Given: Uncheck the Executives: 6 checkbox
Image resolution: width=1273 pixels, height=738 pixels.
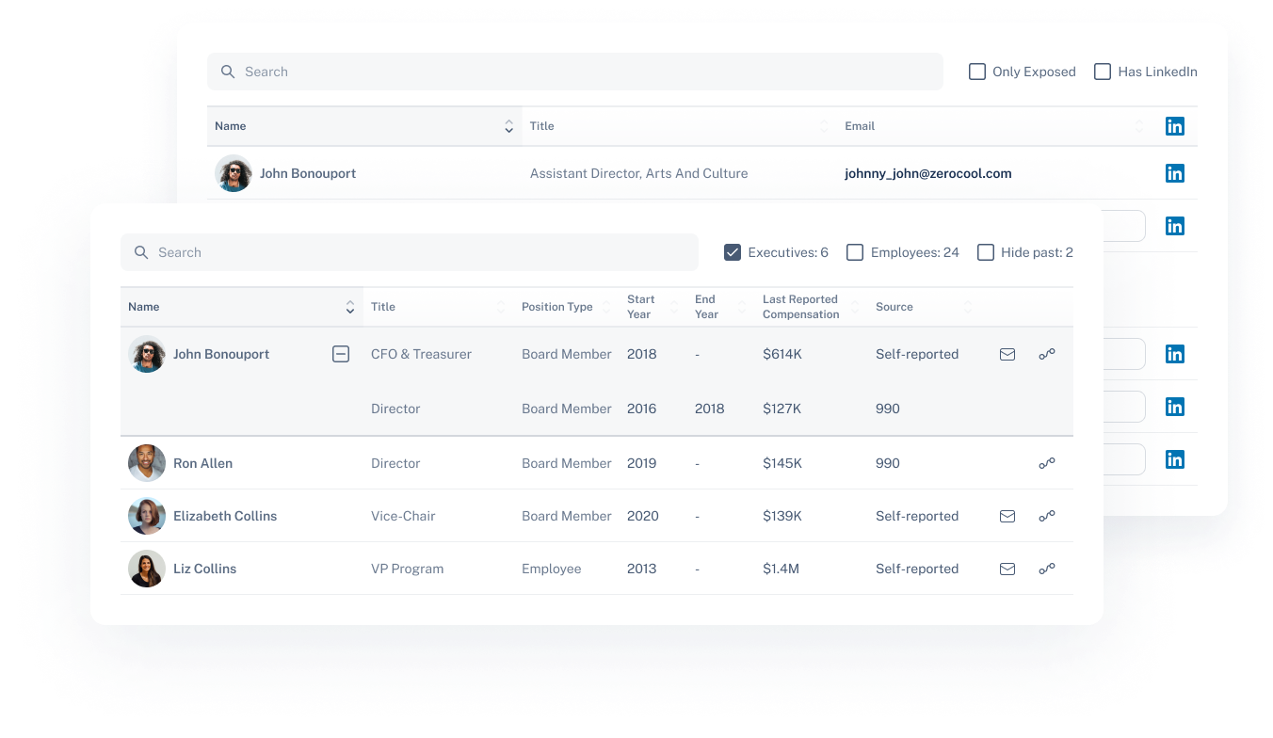Looking at the screenshot, I should coord(733,252).
